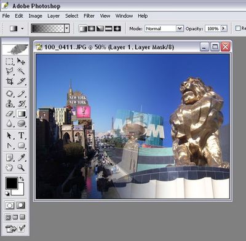Select the Hand tool
This screenshot has width=246, height=241.
point(9,168)
